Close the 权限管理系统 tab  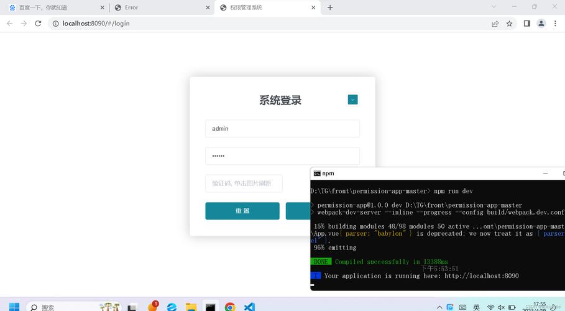[x=313, y=7]
